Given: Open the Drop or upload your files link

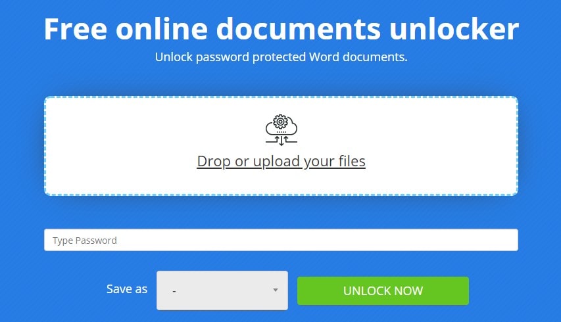Looking at the screenshot, I should tap(281, 161).
